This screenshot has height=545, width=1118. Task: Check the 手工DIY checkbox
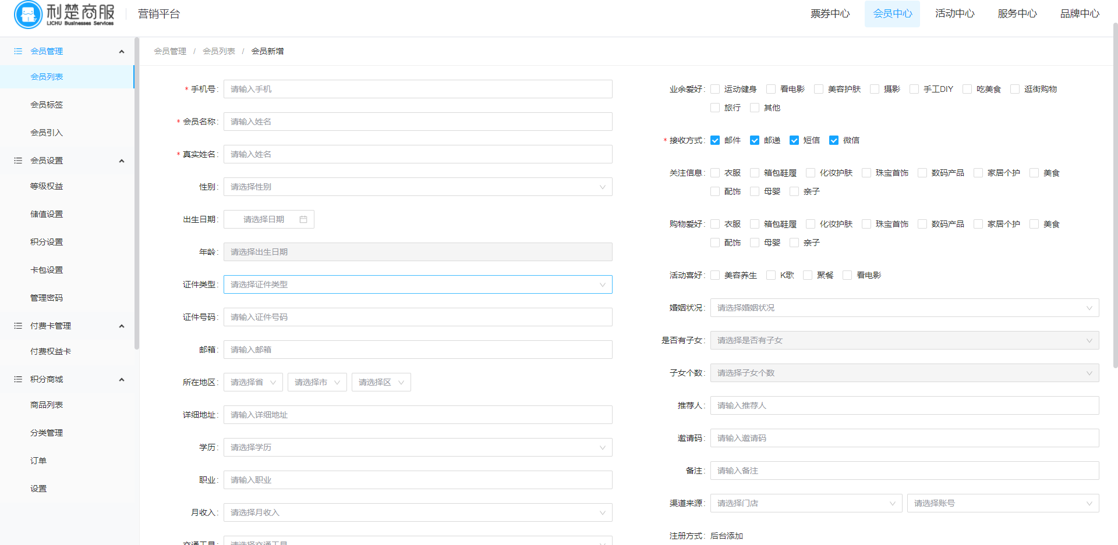914,89
